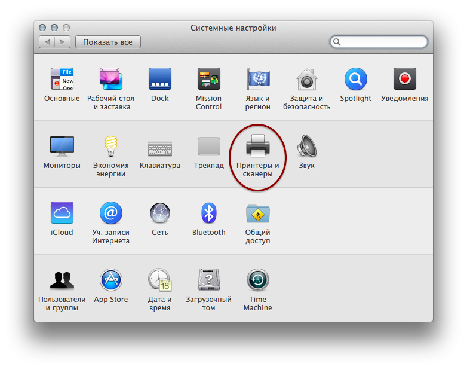Viewport: 467px width, 369px height.
Task: Open Дата и время clock icon
Action: coord(160,280)
